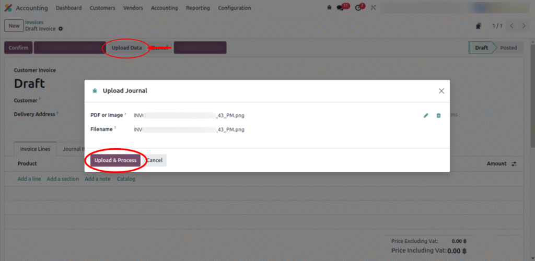Click the Upload Data button
Screen dimensions: 535x261
[126, 48]
